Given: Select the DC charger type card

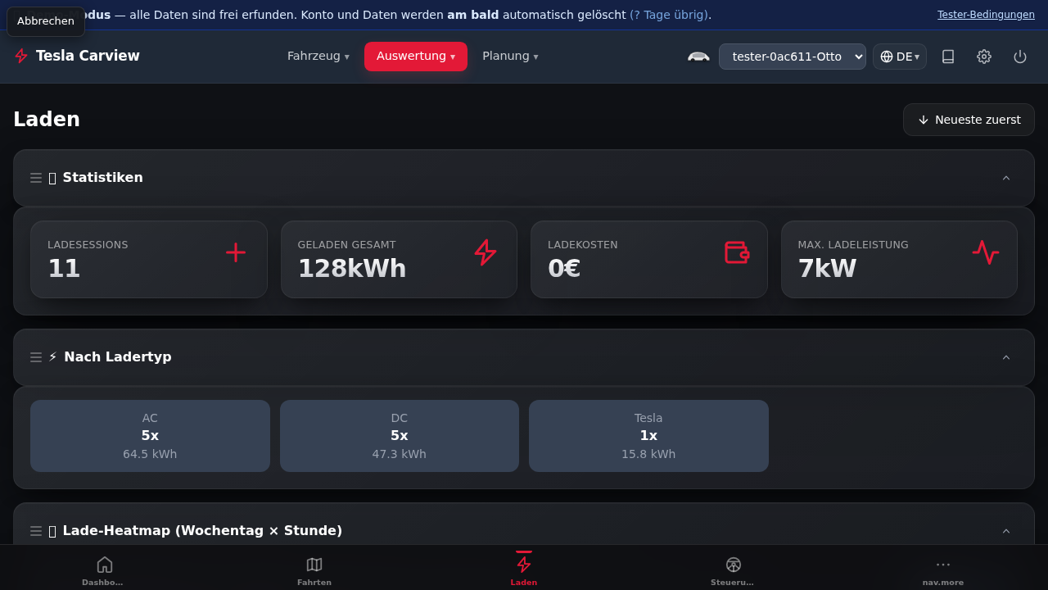Looking at the screenshot, I should 400,436.
